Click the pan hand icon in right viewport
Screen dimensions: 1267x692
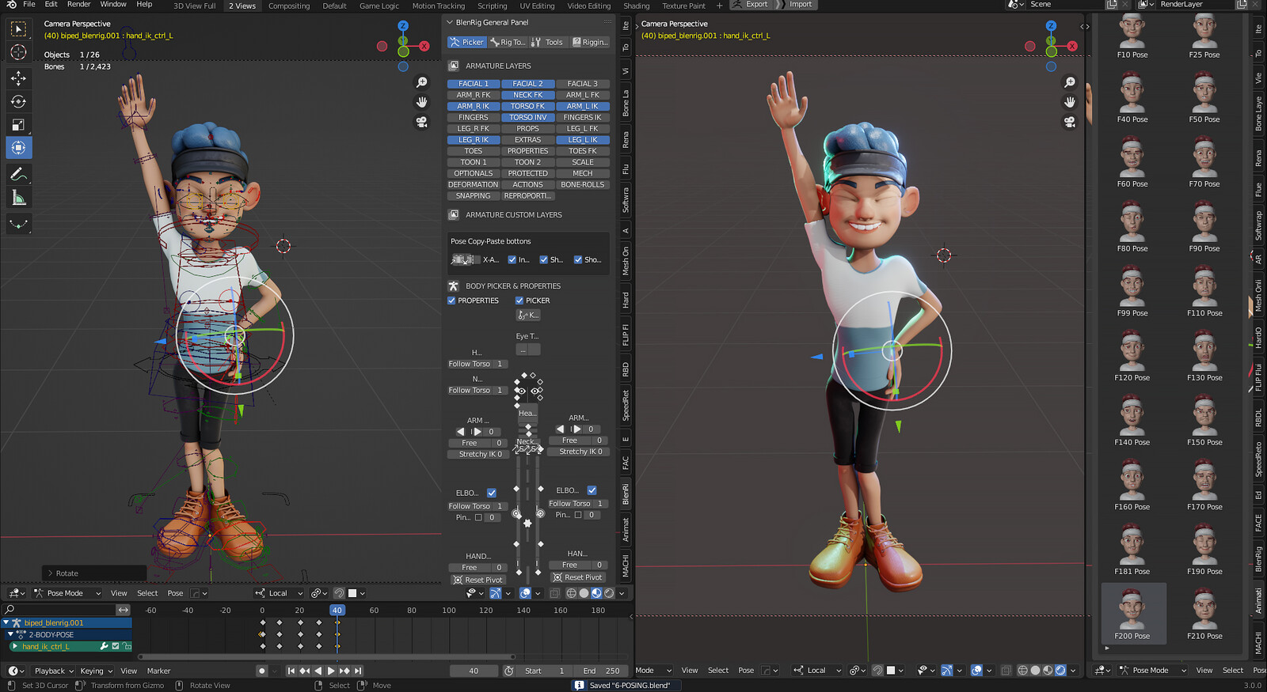(x=1070, y=102)
